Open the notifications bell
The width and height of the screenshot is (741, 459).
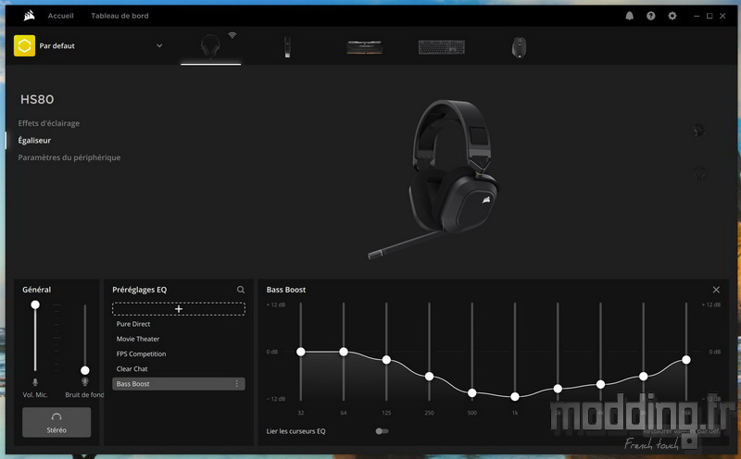pos(630,16)
